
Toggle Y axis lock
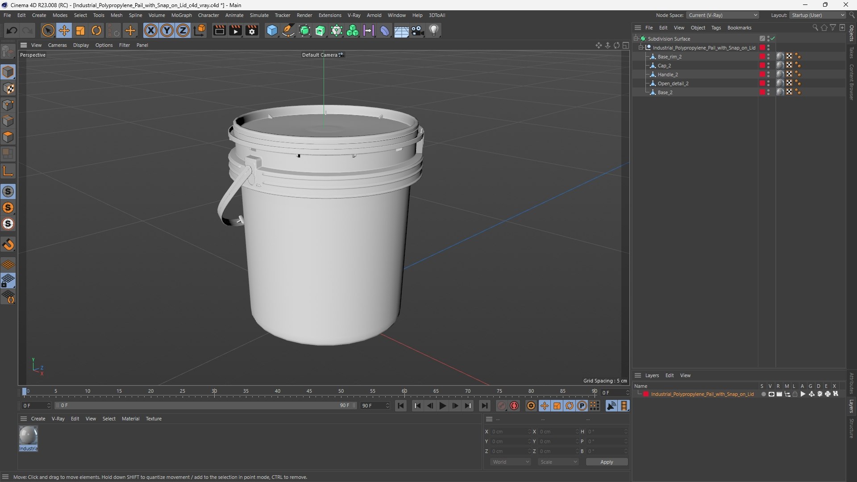(x=167, y=30)
